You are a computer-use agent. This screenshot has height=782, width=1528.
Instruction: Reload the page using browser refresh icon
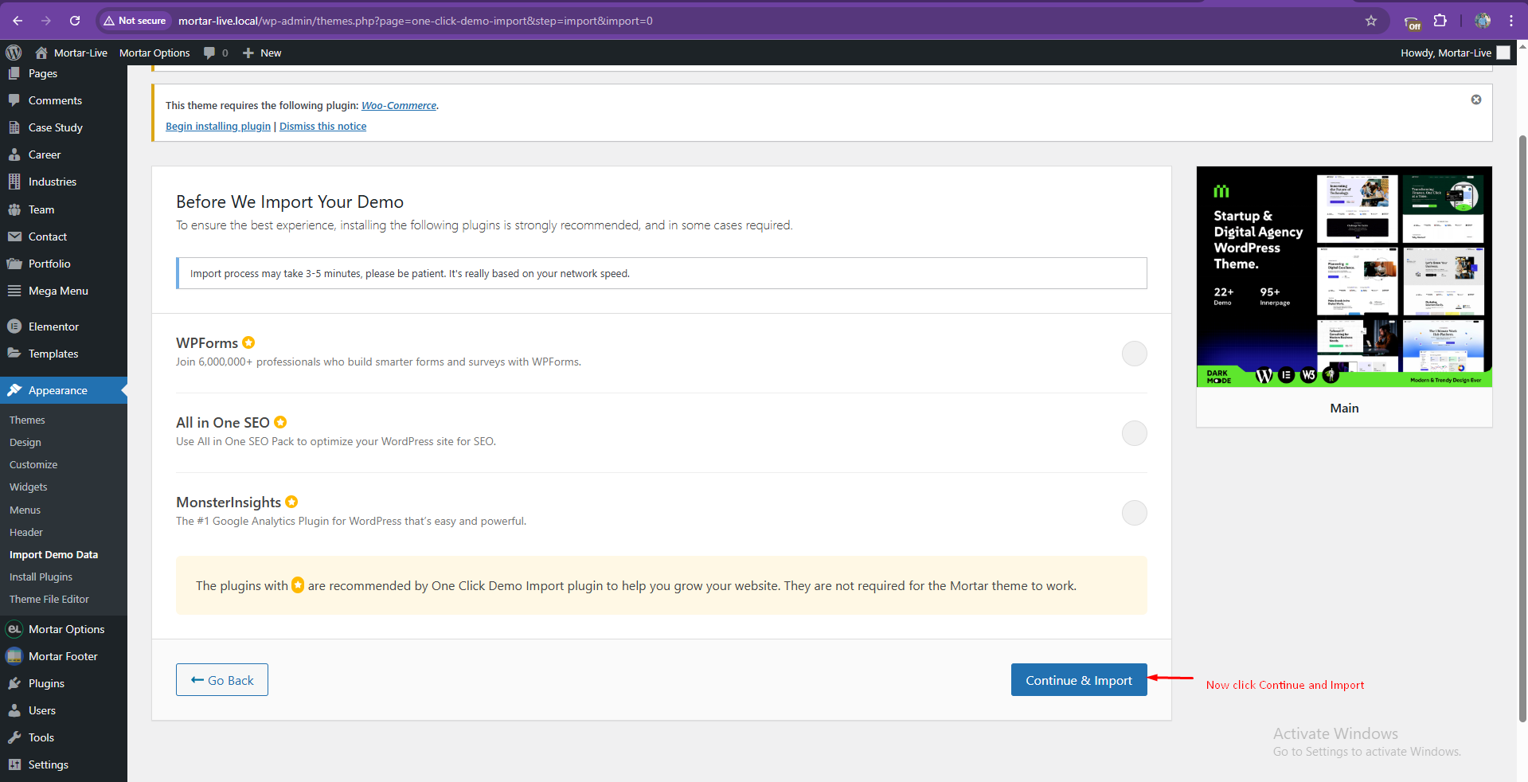[x=75, y=21]
